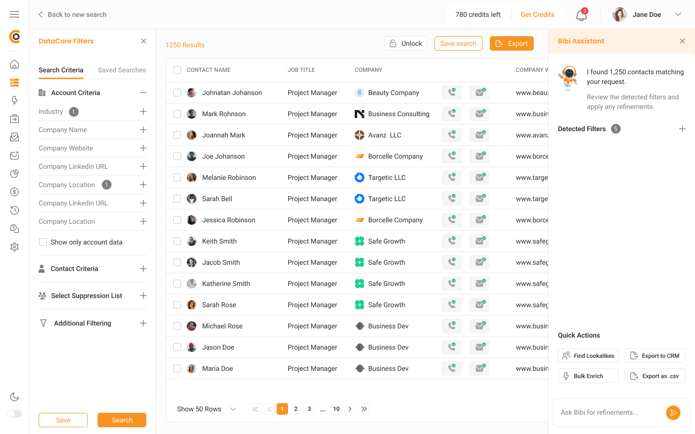The image size is (695, 434).
Task: Check the box for Michael Rose
Action: [177, 326]
